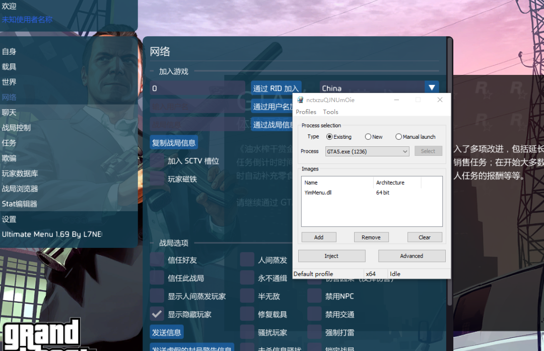
Task: Click Remove image button
Action: [371, 237]
